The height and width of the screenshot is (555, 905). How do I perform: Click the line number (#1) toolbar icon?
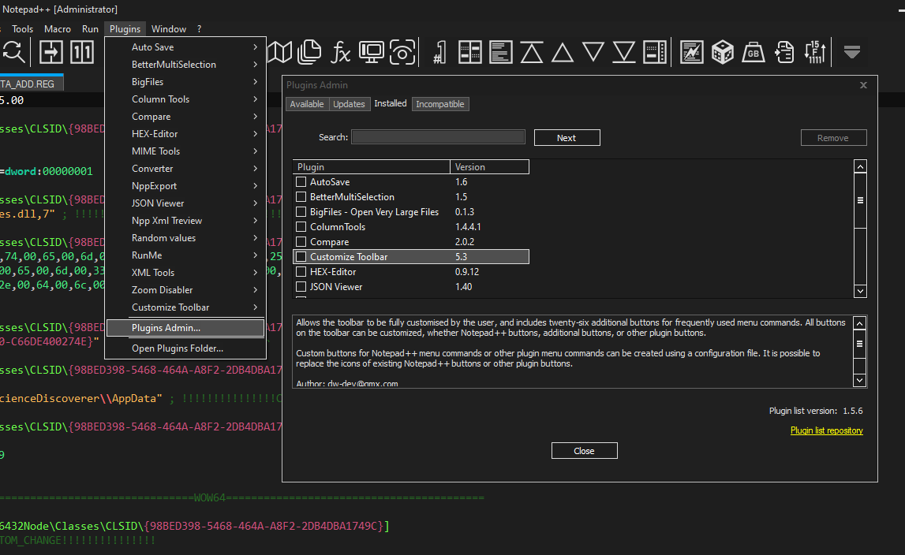(439, 52)
